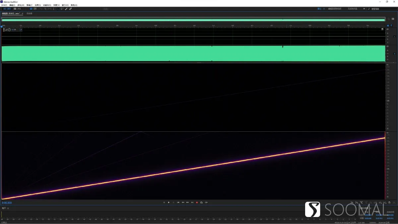Open the default workspace menu icon
398x224 pixels.
click(324, 9)
